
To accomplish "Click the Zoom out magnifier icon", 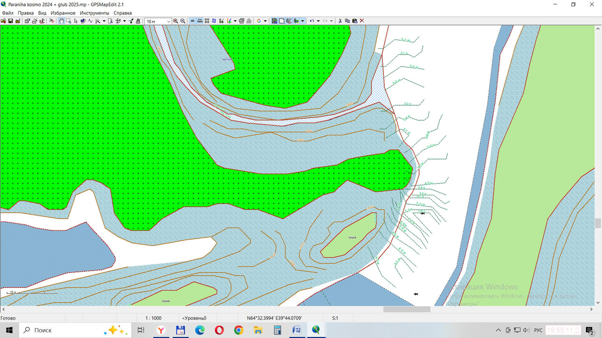I will (x=182, y=21).
